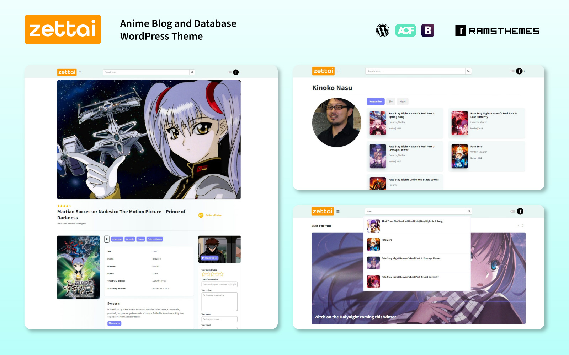Viewport: 569px width, 355px height.
Task: Click search magnifier on movie page
Action: pyautogui.click(x=192, y=72)
